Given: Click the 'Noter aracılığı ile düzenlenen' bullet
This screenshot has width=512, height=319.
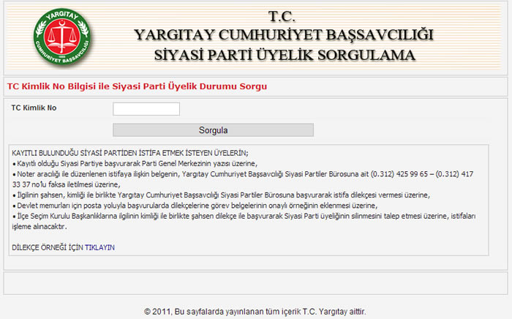Looking at the screenshot, I should 243,179.
